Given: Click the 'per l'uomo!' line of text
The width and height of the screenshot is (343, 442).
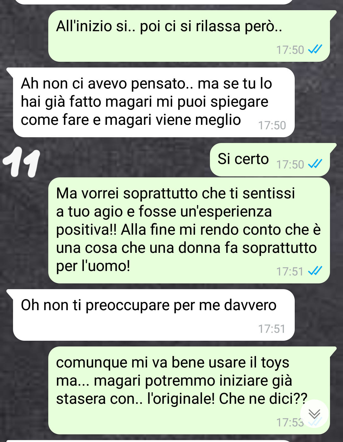Looking at the screenshot, I should 93,266.
